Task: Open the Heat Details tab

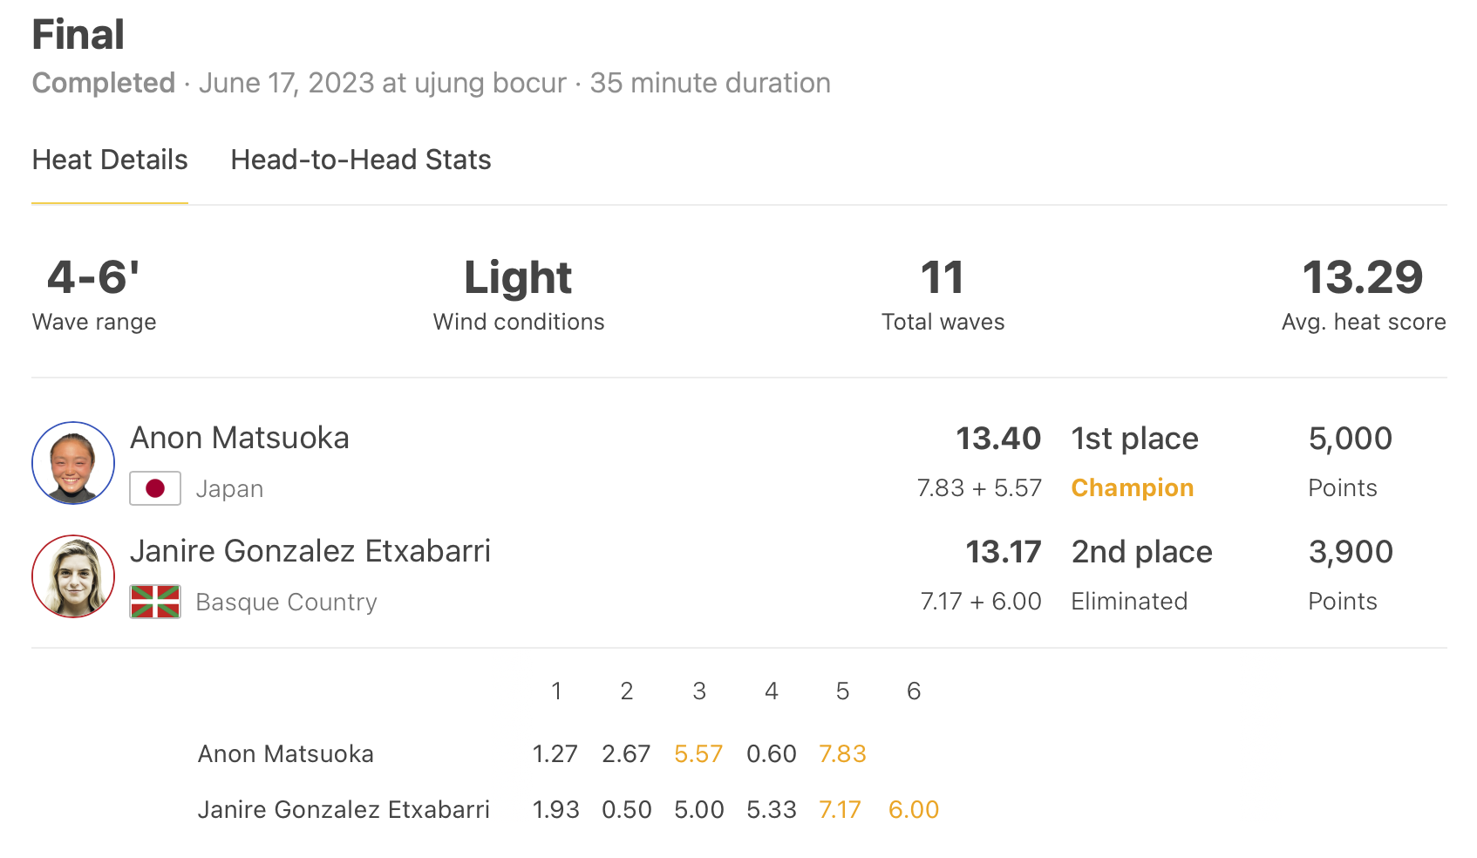Action: click(x=110, y=160)
